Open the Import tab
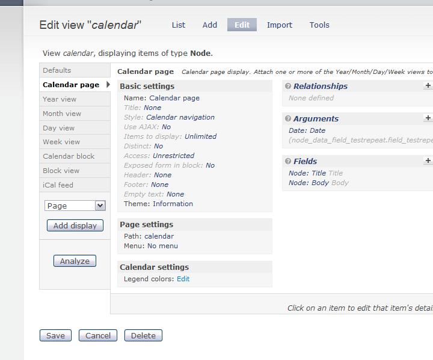The image size is (433, 360). pyautogui.click(x=280, y=25)
